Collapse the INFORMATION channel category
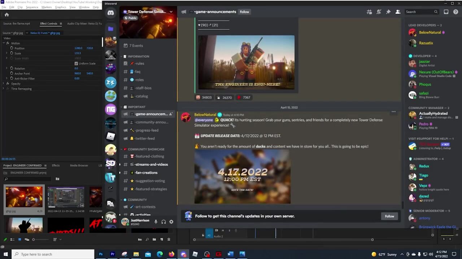The height and width of the screenshot is (259, 462). (x=138, y=56)
